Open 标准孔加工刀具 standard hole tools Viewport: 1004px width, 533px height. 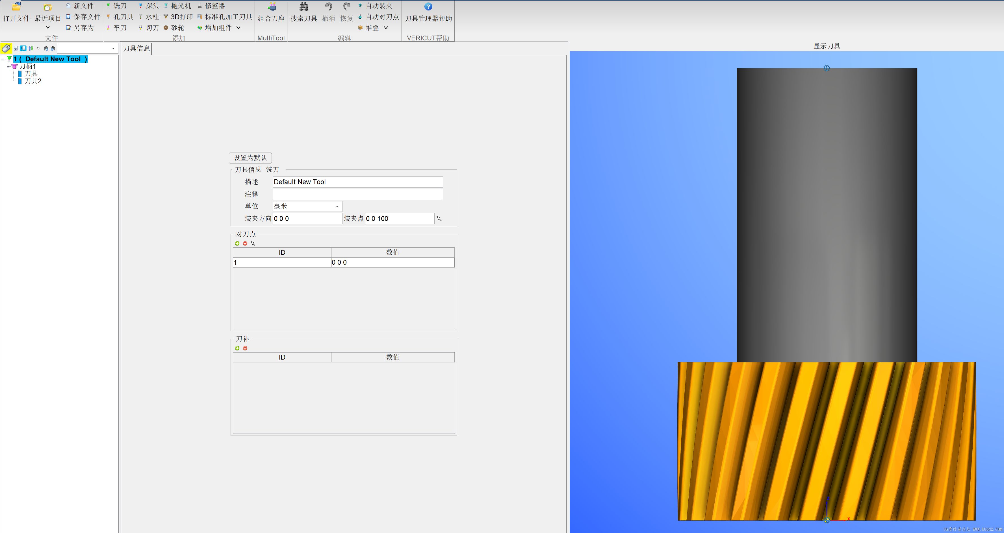(225, 17)
